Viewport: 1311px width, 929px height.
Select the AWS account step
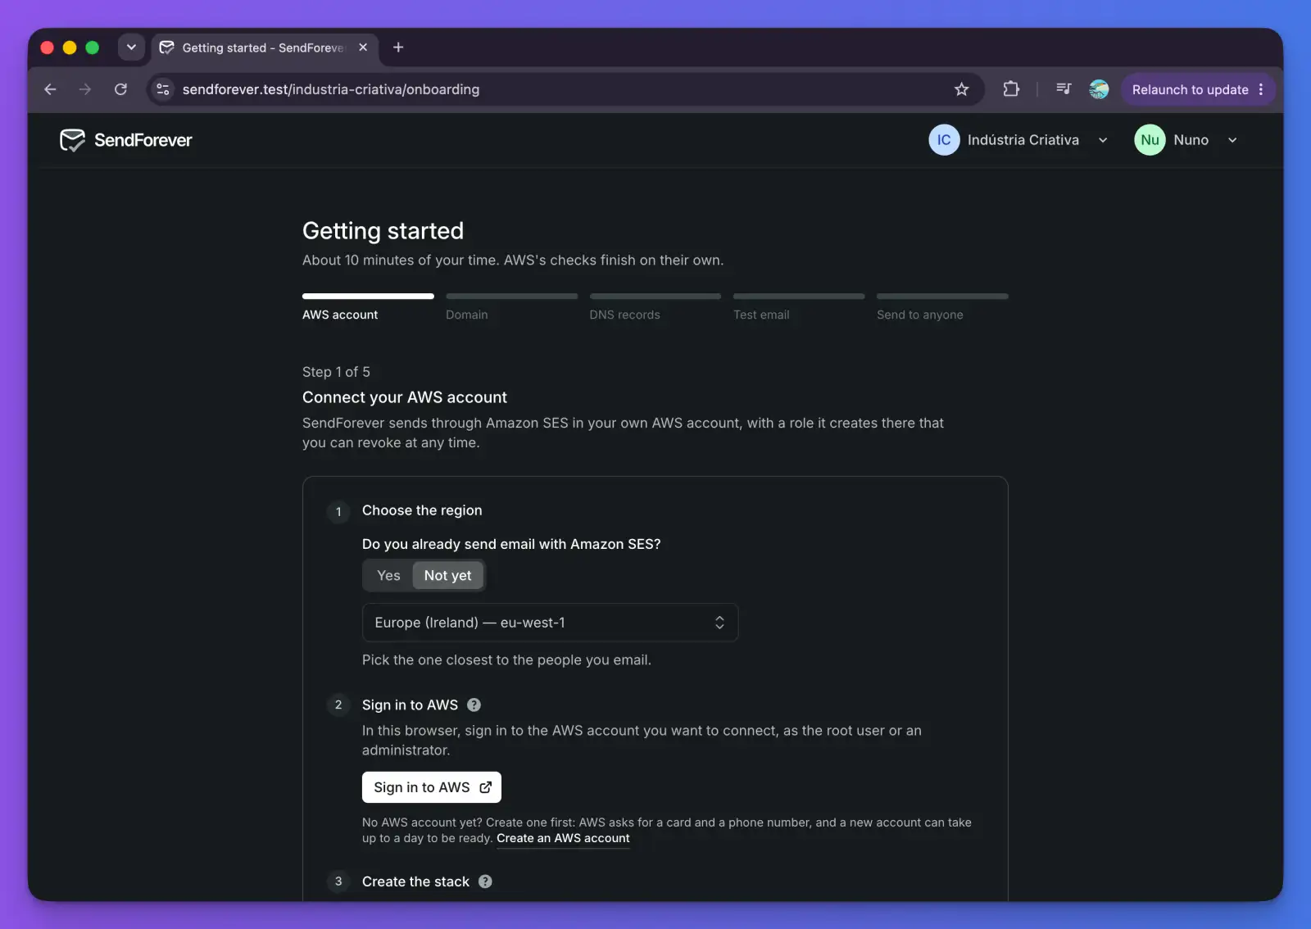coord(340,315)
